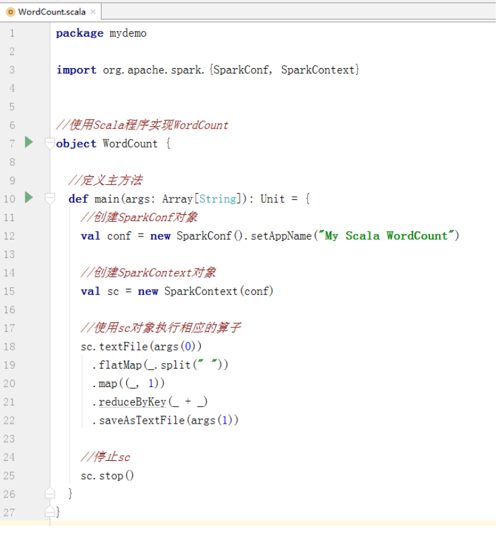Viewport: 504px width, 534px height.
Task: Click SparkContext in the import statement
Action: (x=319, y=70)
